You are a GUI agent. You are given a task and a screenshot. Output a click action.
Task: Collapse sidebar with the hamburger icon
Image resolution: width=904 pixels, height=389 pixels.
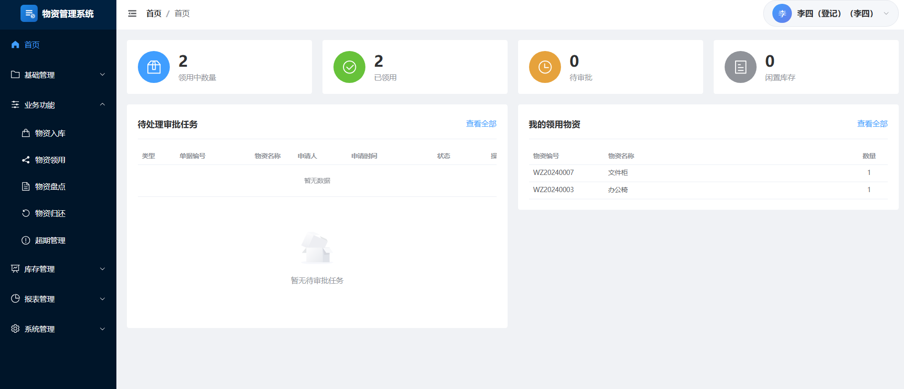(132, 13)
